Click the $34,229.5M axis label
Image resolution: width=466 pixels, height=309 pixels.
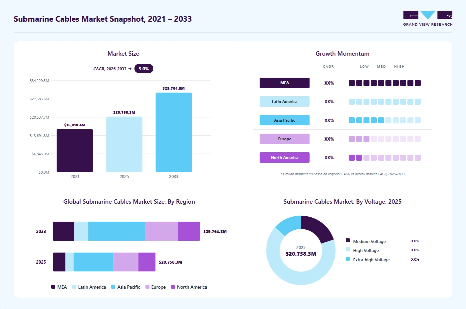(39, 81)
